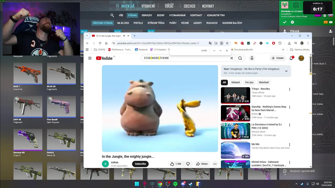
Task: Open Steam from the taskbar
Action: click(x=191, y=184)
